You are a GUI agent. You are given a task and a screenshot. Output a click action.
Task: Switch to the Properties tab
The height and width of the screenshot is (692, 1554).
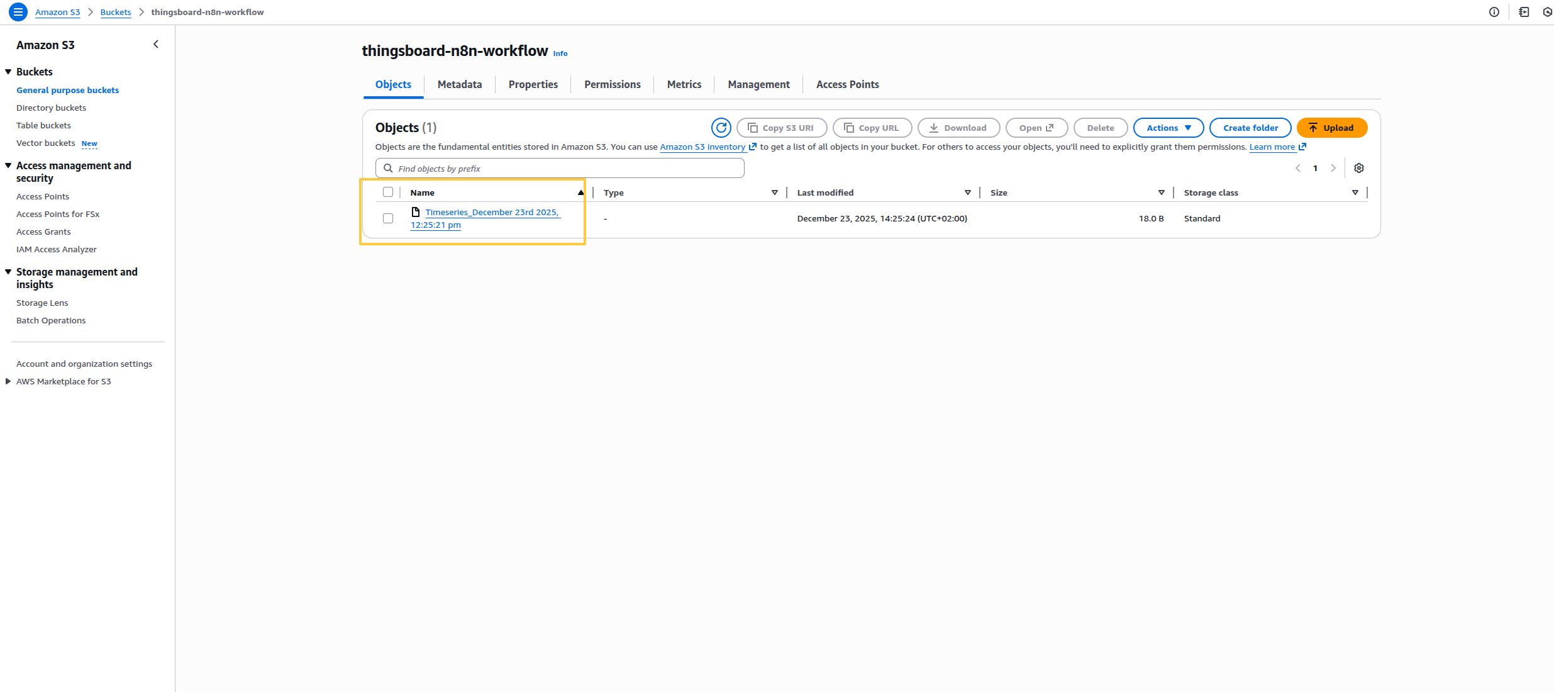pos(533,84)
